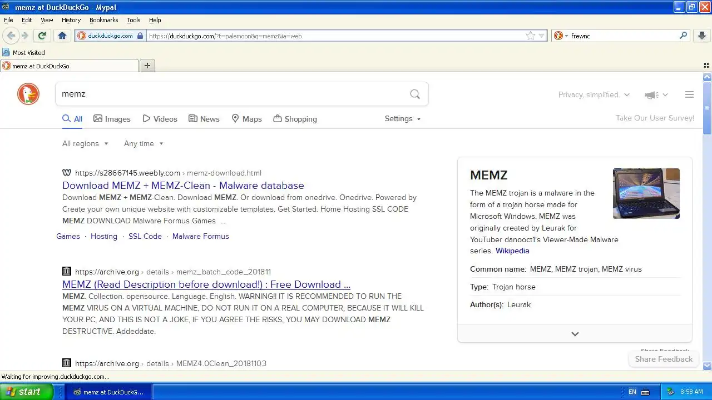This screenshot has height=400, width=712.
Task: Open the Edit menu
Action: [27, 20]
